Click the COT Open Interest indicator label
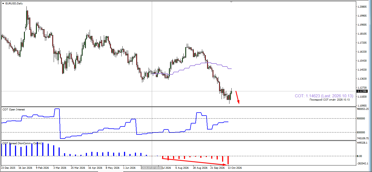This screenshot has height=172, width=372. pyautogui.click(x=14, y=110)
